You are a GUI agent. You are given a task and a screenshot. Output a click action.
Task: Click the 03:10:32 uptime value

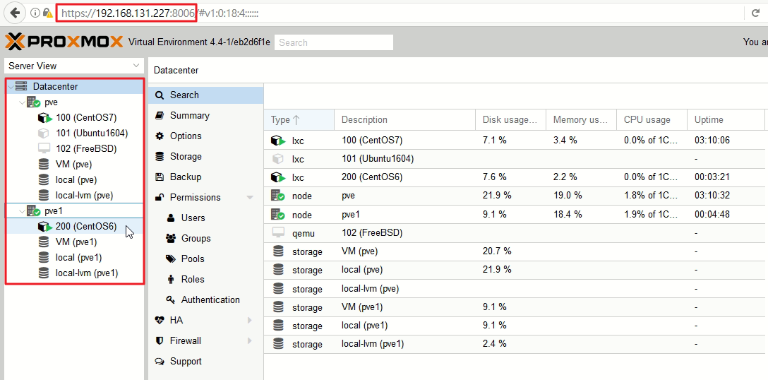click(712, 196)
